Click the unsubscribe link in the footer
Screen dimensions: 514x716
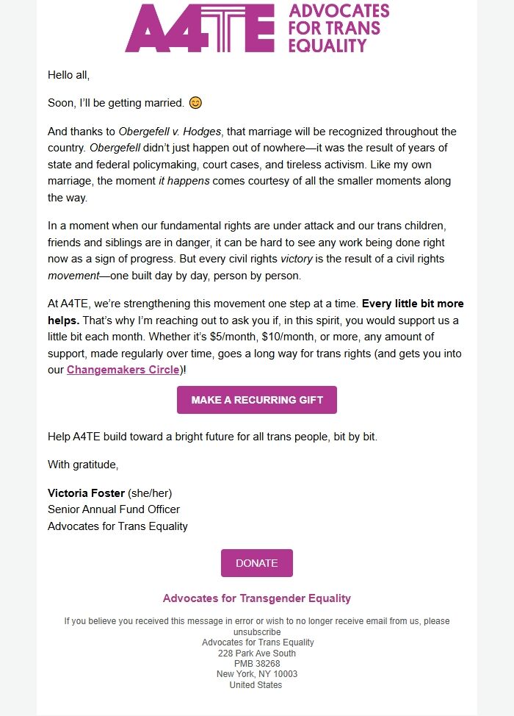coord(257,630)
